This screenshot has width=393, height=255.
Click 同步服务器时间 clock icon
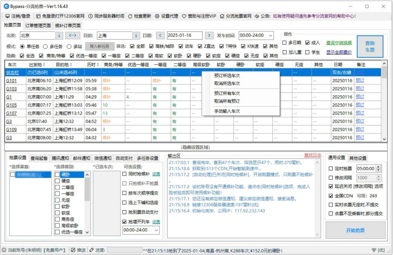point(91,16)
